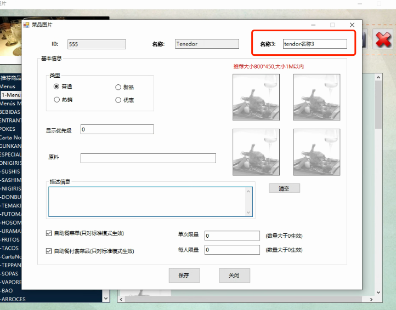Click the 名称 field containing Tenedor
The height and width of the screenshot is (310, 396).
point(207,44)
